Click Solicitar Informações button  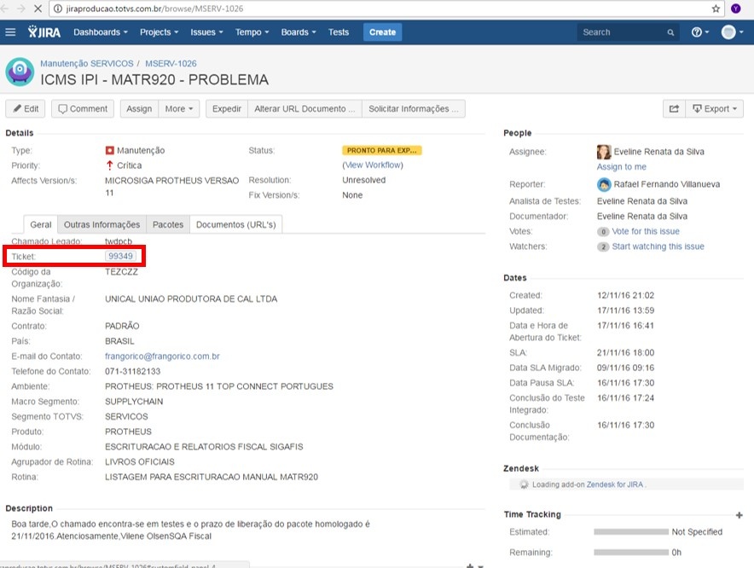[x=414, y=108]
